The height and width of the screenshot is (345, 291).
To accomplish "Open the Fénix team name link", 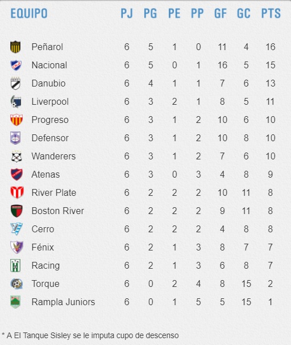I will (x=43, y=247).
